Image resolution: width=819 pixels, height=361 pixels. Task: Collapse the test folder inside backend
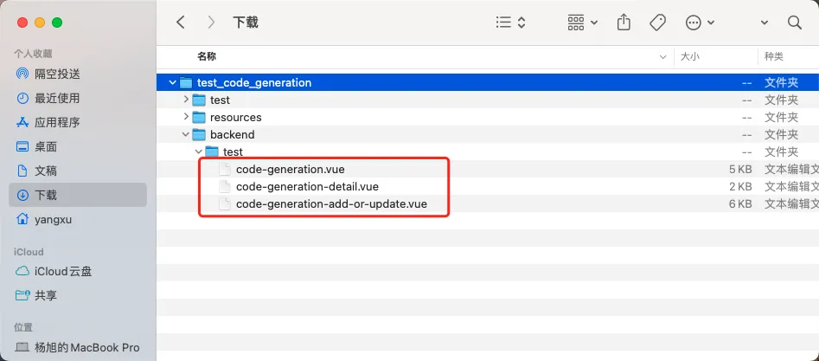click(199, 151)
